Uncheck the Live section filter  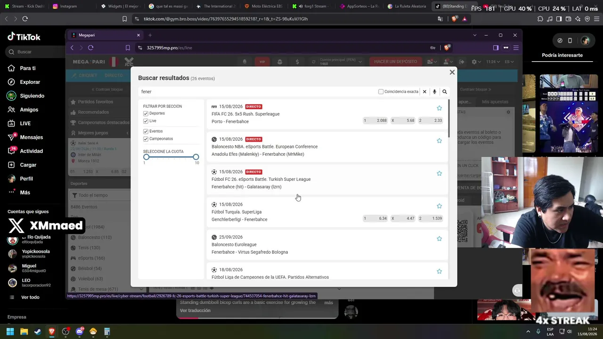point(146,121)
